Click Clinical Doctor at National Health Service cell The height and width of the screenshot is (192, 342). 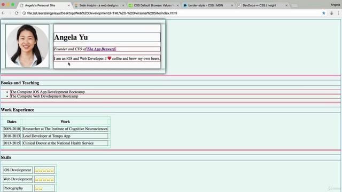pyautogui.click(x=65, y=143)
